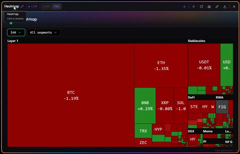Click the pencil rename icon beside Heatmap title
This screenshot has width=240, height=154.
pyautogui.click(x=22, y=6)
